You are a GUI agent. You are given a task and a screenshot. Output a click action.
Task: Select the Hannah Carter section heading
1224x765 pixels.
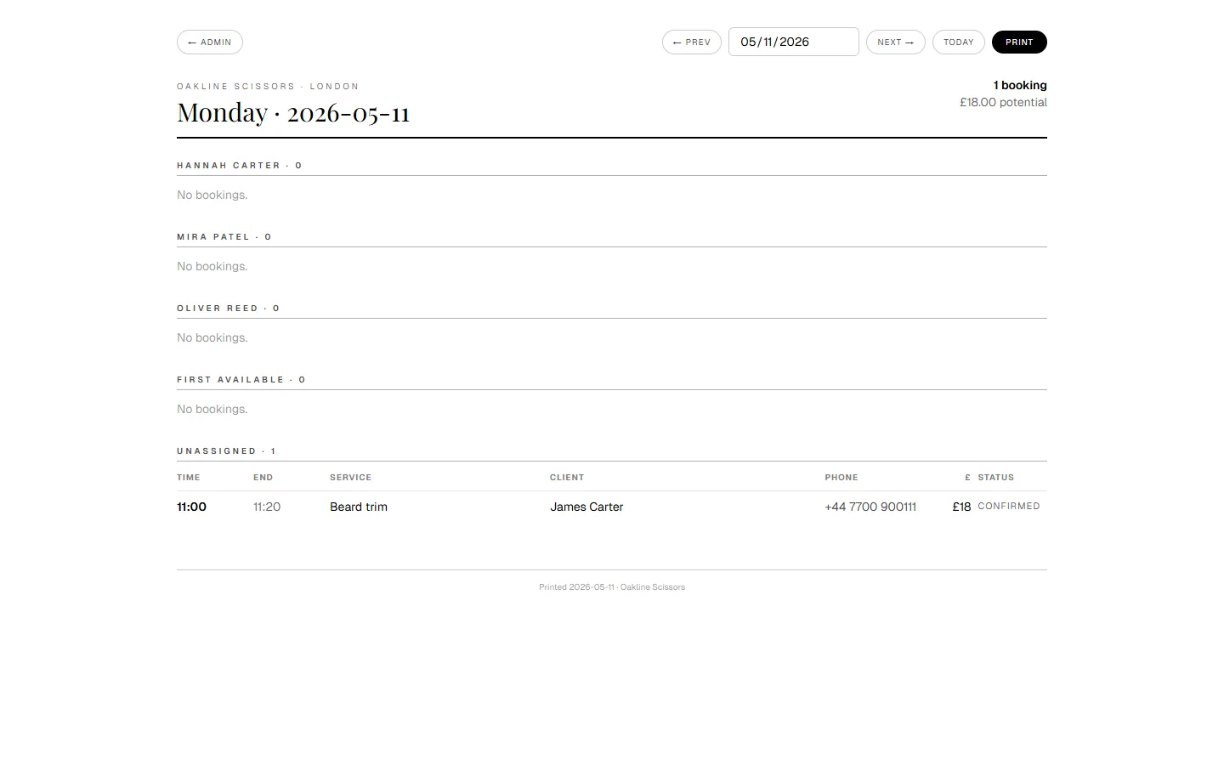(240, 166)
